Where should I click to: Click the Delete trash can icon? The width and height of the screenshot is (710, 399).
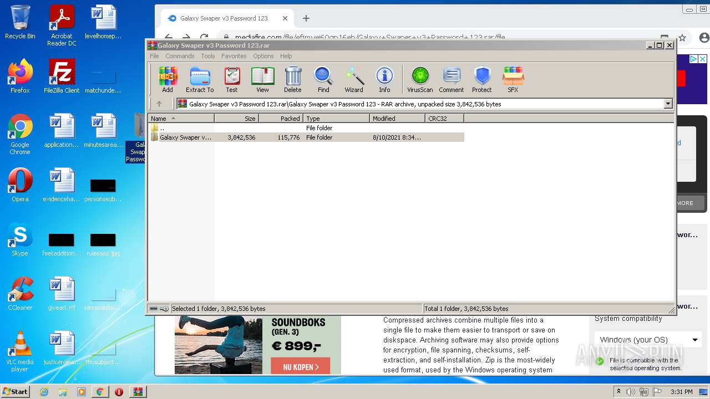(293, 79)
